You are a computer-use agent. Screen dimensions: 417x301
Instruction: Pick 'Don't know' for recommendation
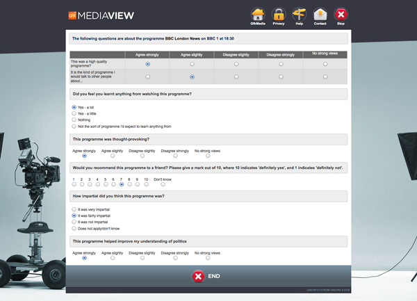point(163,184)
